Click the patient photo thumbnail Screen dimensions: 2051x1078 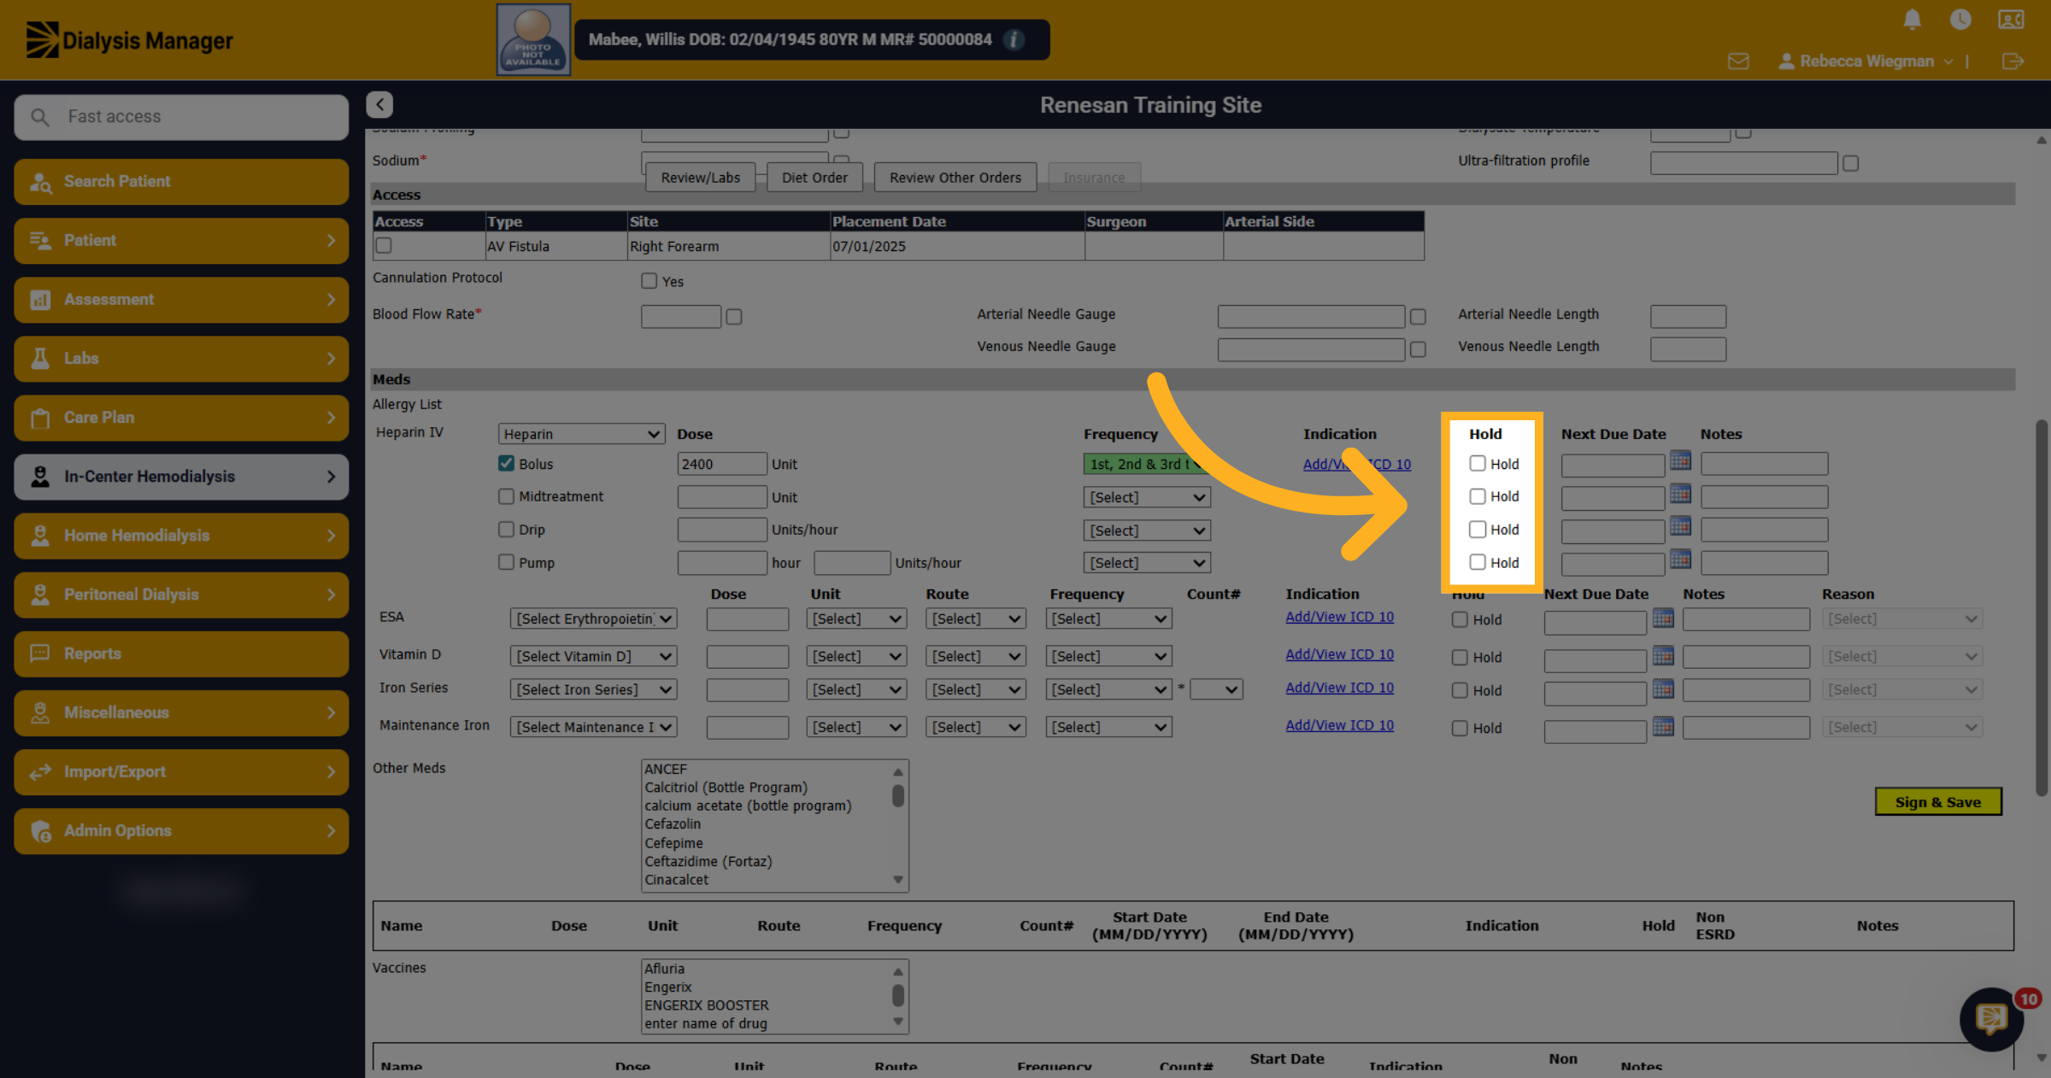pos(533,40)
